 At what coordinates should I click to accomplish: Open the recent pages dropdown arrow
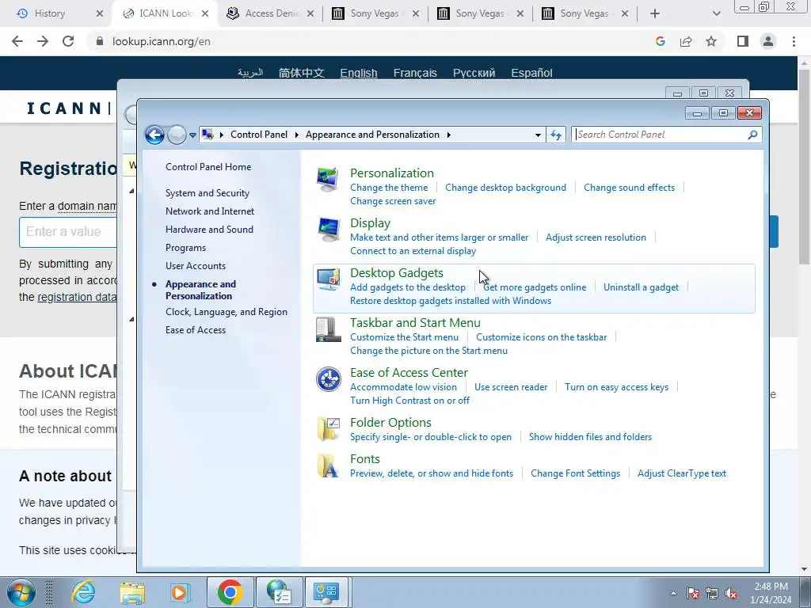click(192, 135)
